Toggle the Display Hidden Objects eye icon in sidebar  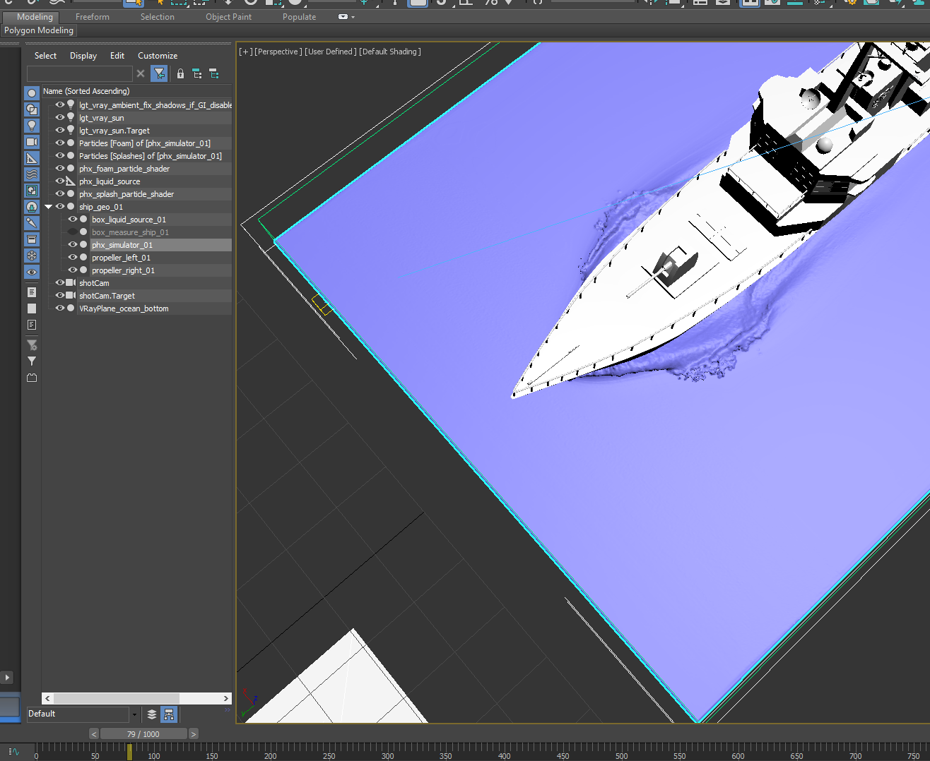coord(32,272)
